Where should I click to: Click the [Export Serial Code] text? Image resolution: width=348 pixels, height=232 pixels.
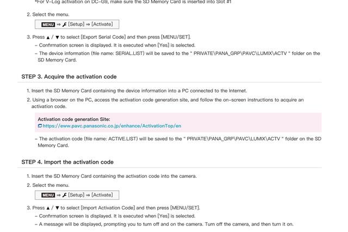pos(103,37)
